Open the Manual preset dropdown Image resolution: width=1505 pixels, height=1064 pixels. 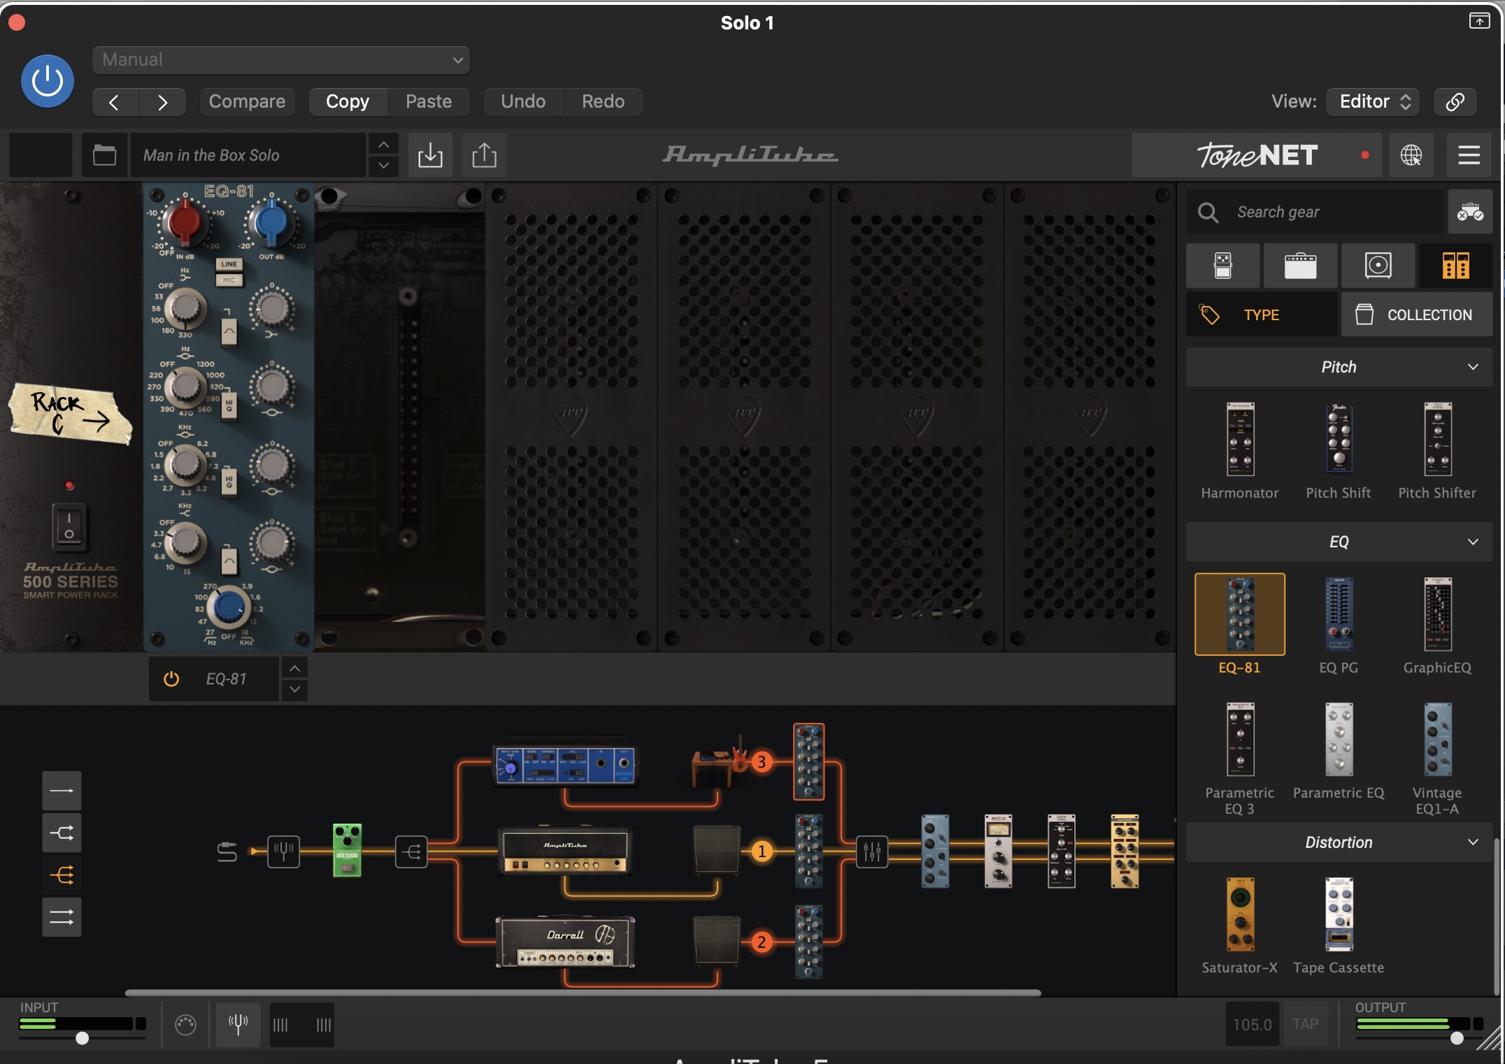[x=281, y=60]
